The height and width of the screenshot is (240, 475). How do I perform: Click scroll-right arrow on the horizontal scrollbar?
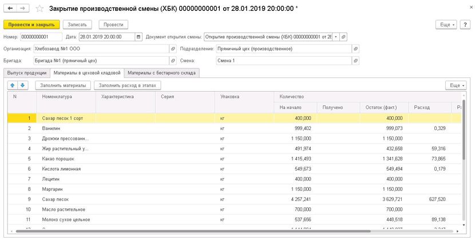[x=457, y=231]
